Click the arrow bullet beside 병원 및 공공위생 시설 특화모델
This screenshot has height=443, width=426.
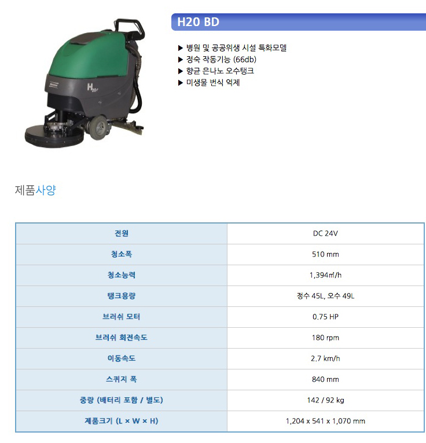click(x=181, y=48)
